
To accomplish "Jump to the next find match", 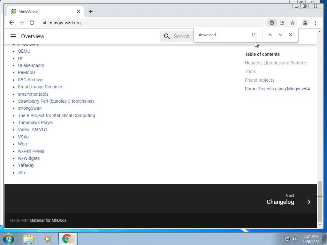I will [x=280, y=35].
